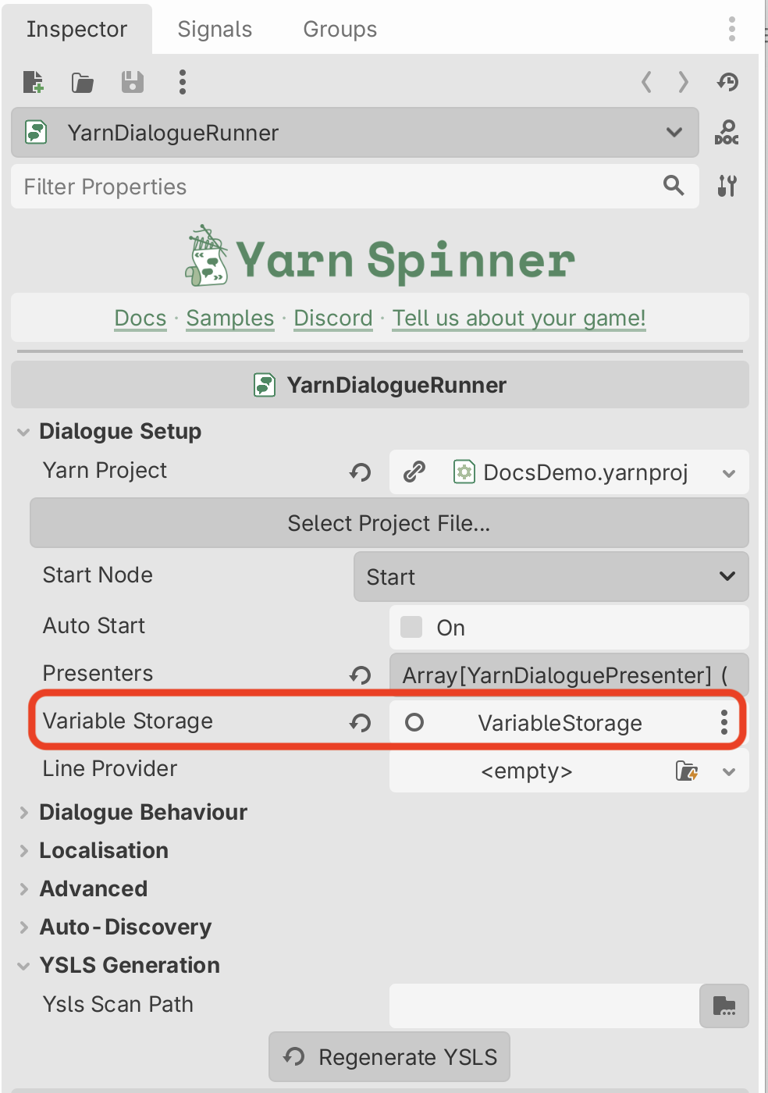Click the Yarn Project label
768x1093 pixels.
105,470
